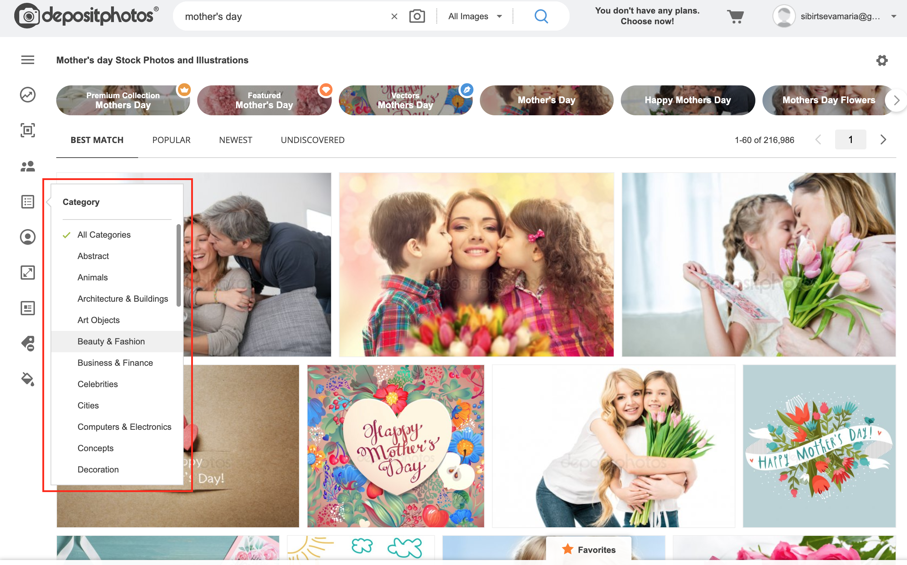Select the Vectors Mothers Day filter button
The height and width of the screenshot is (565, 907).
click(405, 100)
